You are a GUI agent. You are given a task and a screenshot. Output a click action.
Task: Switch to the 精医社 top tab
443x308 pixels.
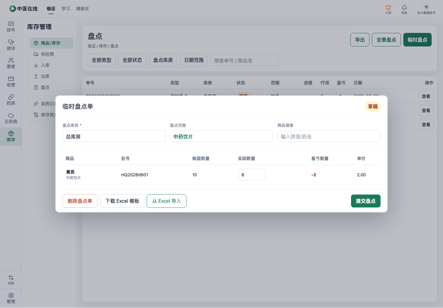(83, 9)
